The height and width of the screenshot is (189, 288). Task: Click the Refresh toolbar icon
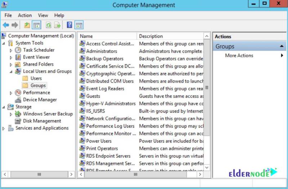coord(49,25)
